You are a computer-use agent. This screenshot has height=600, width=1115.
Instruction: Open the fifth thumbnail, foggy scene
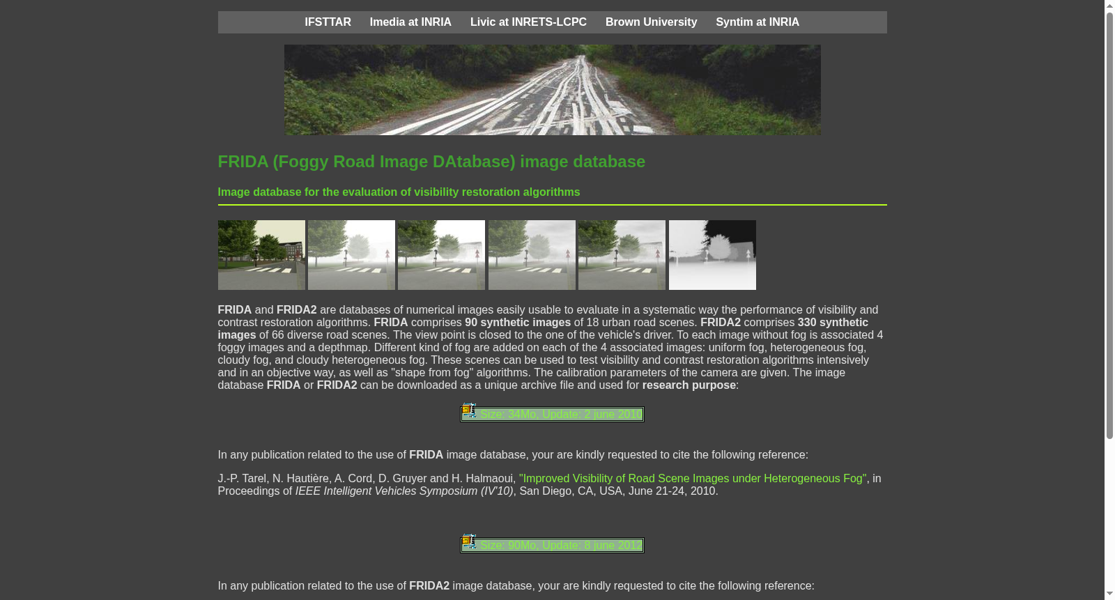point(622,255)
